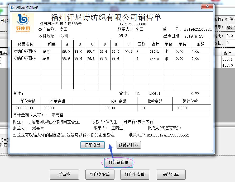Select the 金额 column header

click(x=200, y=44)
